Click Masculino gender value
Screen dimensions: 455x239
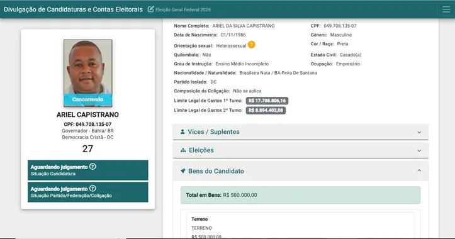(341, 35)
